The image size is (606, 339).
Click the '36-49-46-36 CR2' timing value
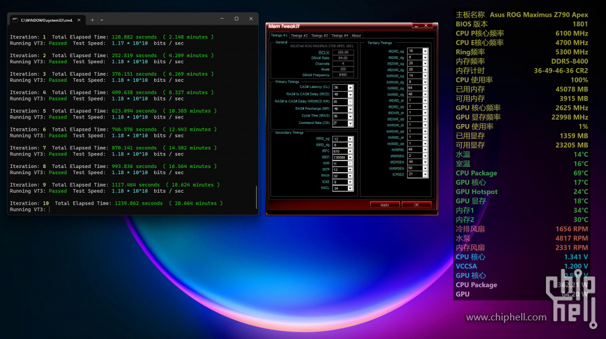pos(561,71)
